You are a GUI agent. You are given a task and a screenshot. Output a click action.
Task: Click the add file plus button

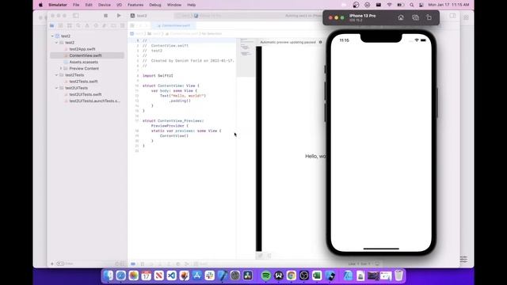(x=52, y=264)
